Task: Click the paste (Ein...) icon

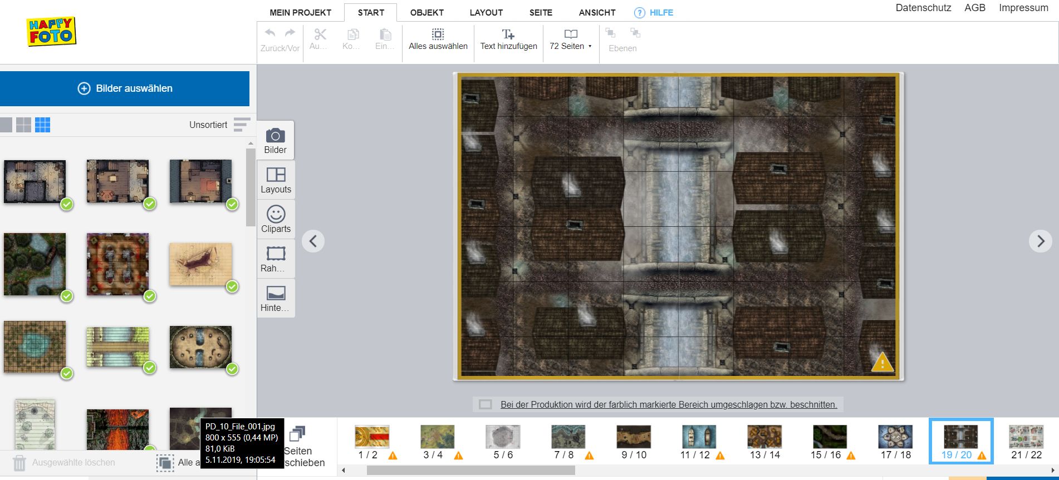Action: point(385,34)
